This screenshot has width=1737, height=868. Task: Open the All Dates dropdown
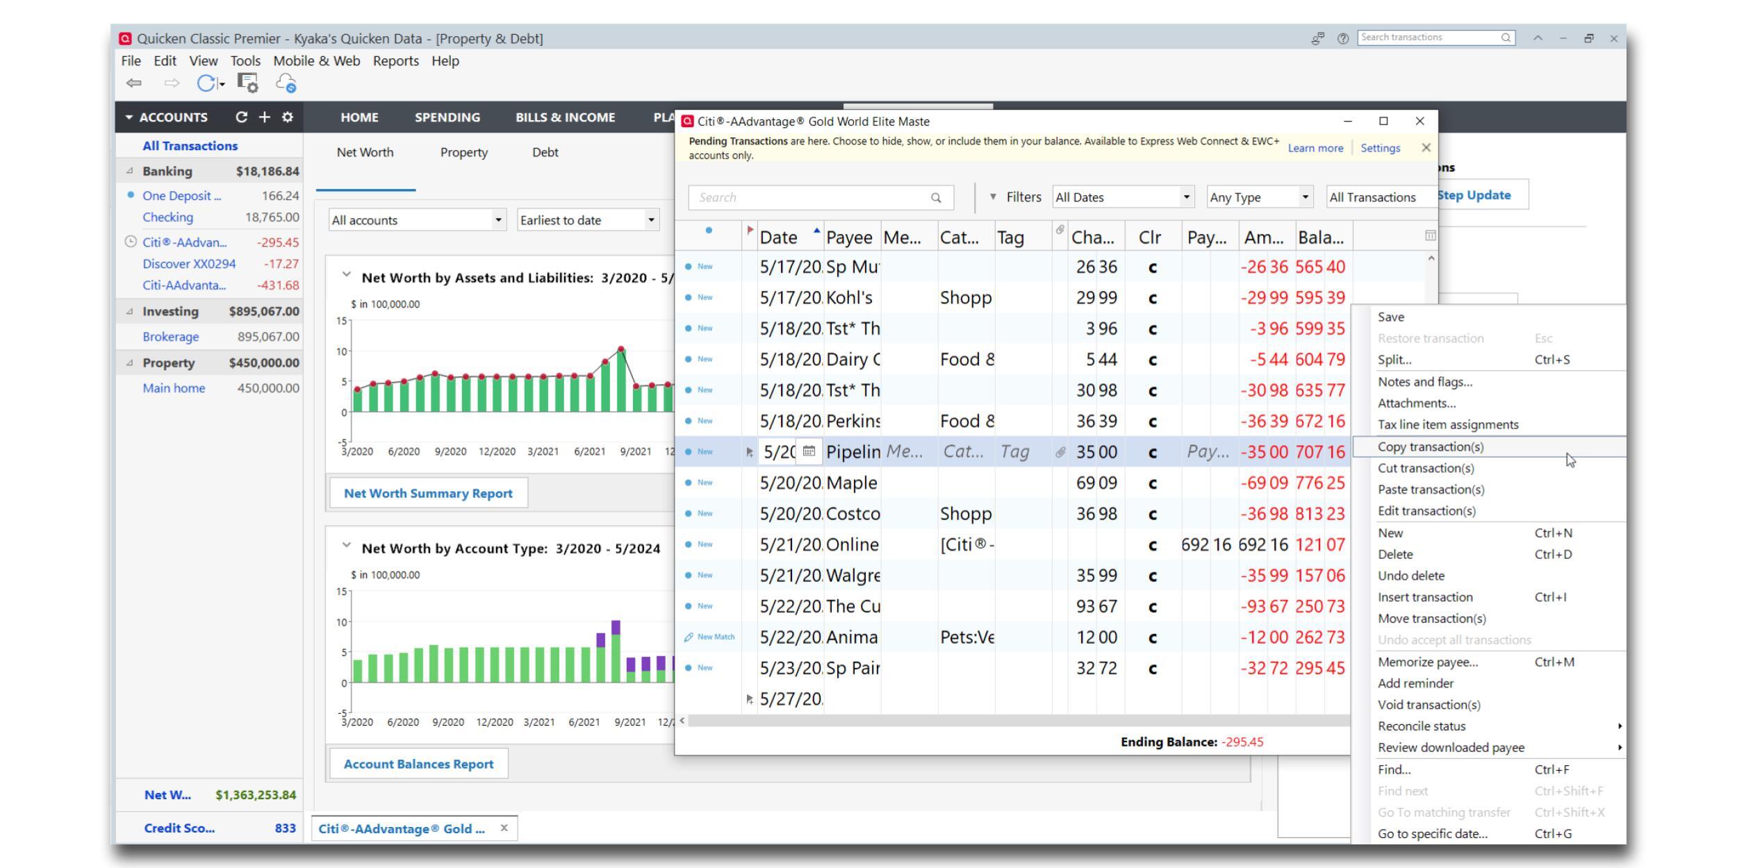pyautogui.click(x=1123, y=197)
